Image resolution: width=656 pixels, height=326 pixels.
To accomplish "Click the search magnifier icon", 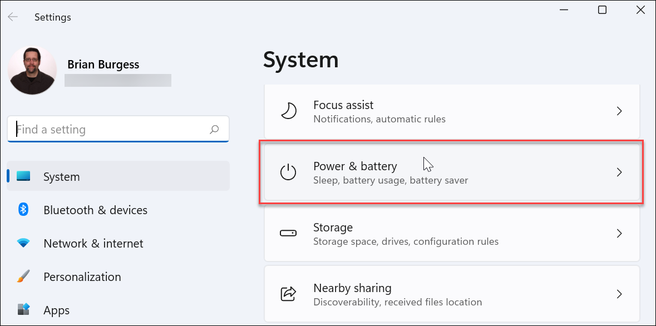I will click(214, 129).
